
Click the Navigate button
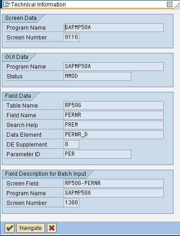[x=31, y=228]
